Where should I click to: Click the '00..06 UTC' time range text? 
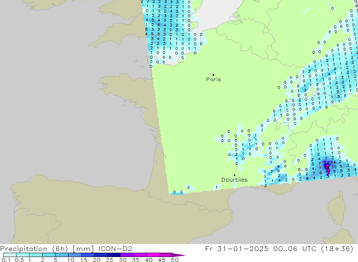[295, 248]
